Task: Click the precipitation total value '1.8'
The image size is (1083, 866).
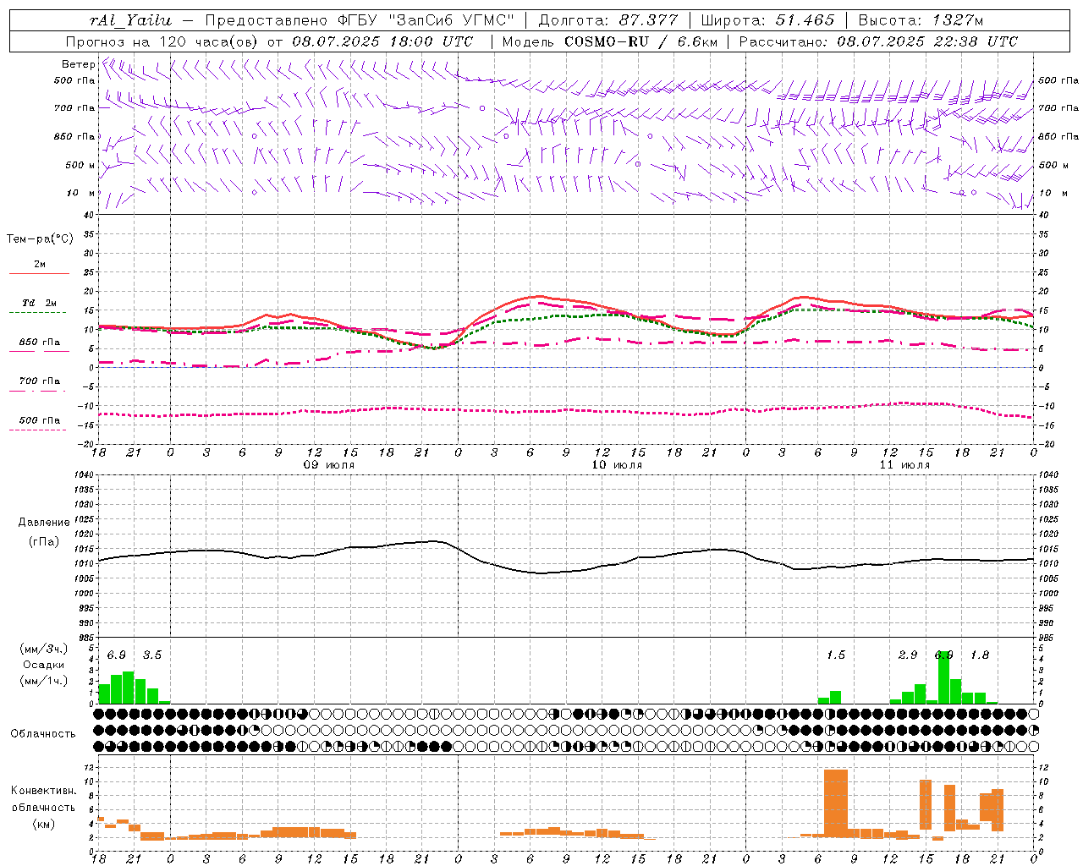Action: (x=980, y=655)
